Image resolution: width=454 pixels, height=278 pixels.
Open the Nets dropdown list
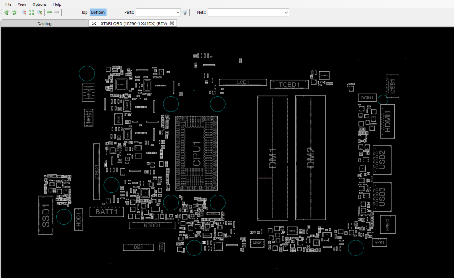286,12
